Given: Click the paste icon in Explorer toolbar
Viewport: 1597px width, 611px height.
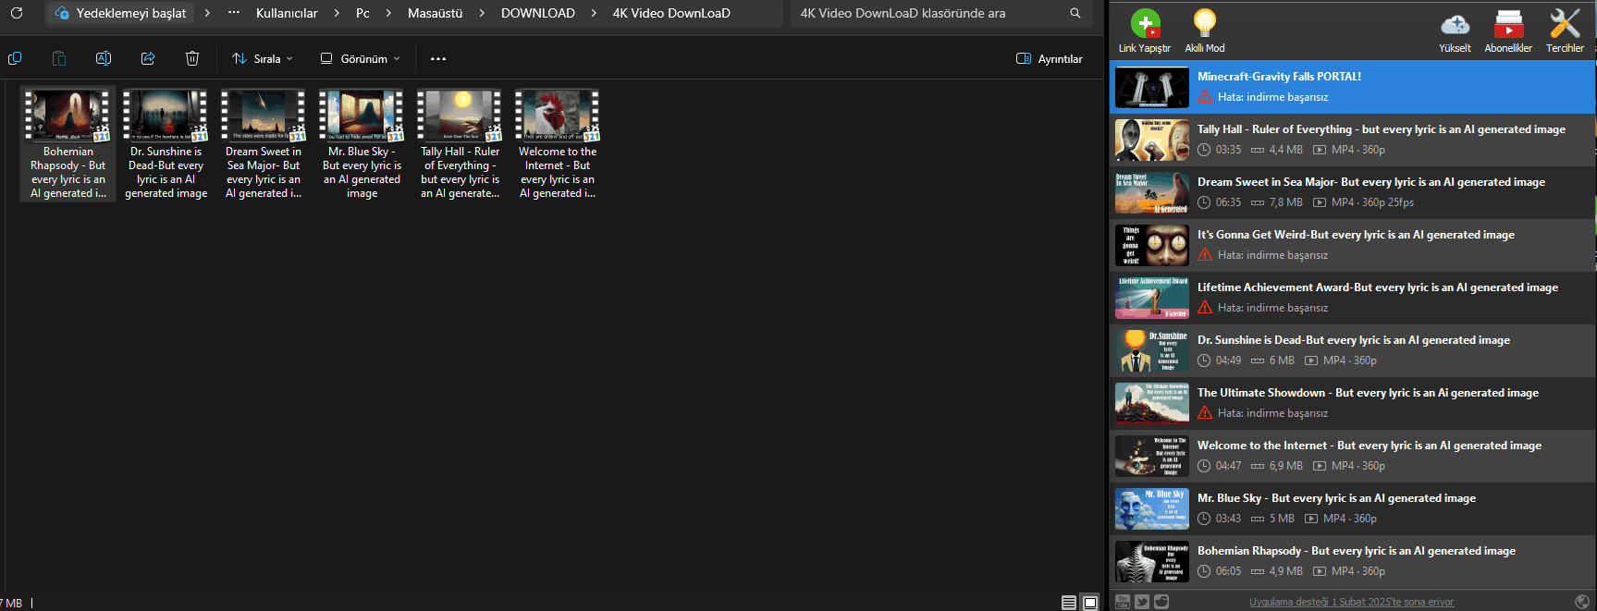Looking at the screenshot, I should click(59, 58).
